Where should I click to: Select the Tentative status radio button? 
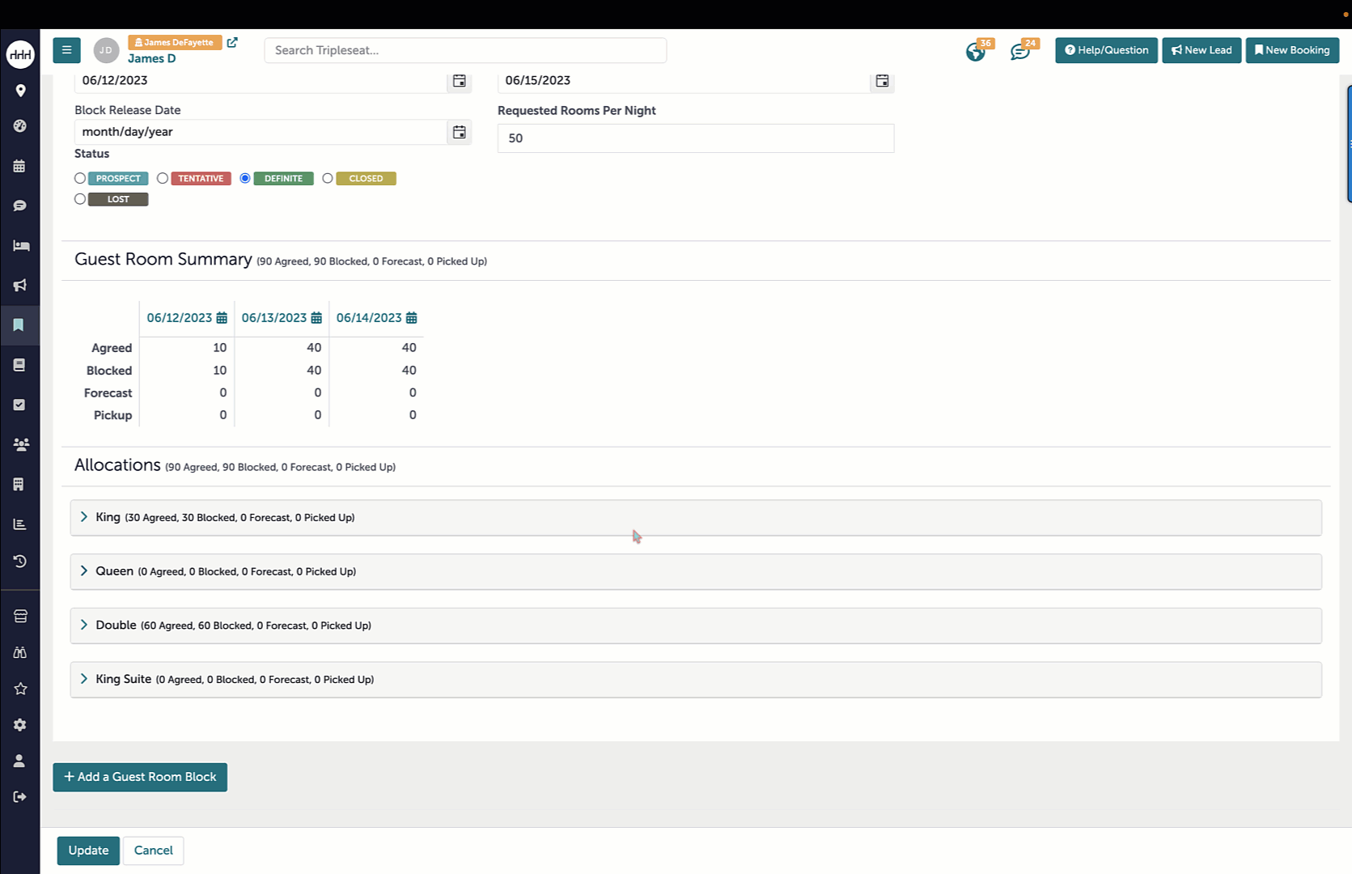click(163, 178)
